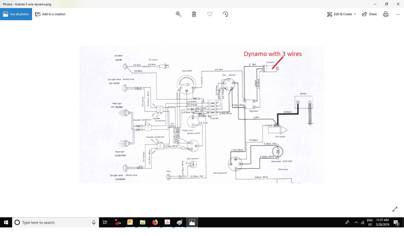Click the Print icon
Screen dimensions: 404x236
tap(386, 14)
